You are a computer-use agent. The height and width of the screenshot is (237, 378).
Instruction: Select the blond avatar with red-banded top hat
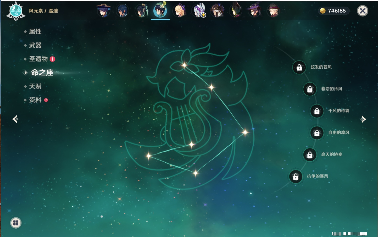(273, 11)
